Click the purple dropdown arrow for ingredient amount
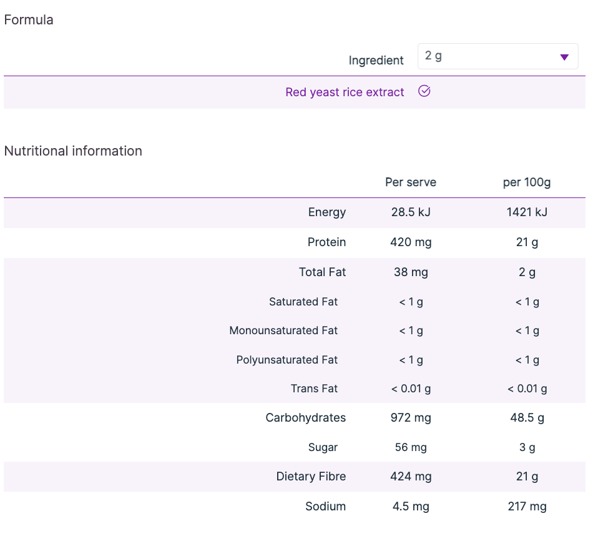Image resolution: width=593 pixels, height=546 pixels. point(564,57)
